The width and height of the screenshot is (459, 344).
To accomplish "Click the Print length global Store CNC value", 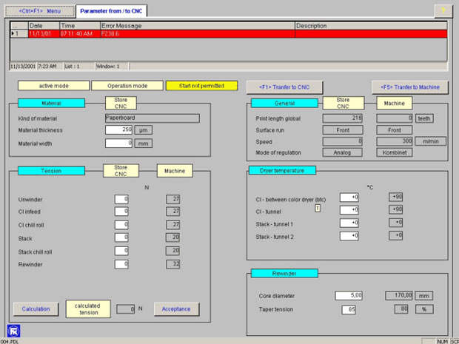I will 343,118.
